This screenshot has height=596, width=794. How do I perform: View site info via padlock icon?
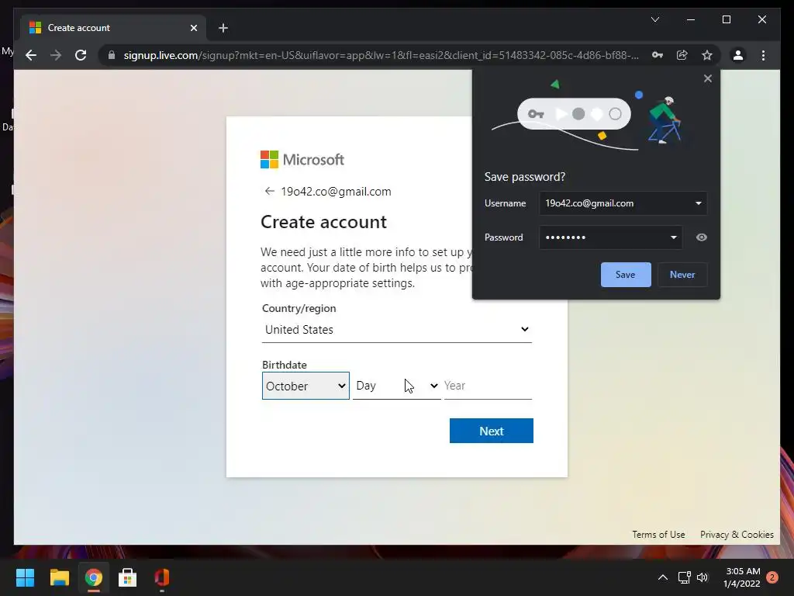click(x=112, y=55)
